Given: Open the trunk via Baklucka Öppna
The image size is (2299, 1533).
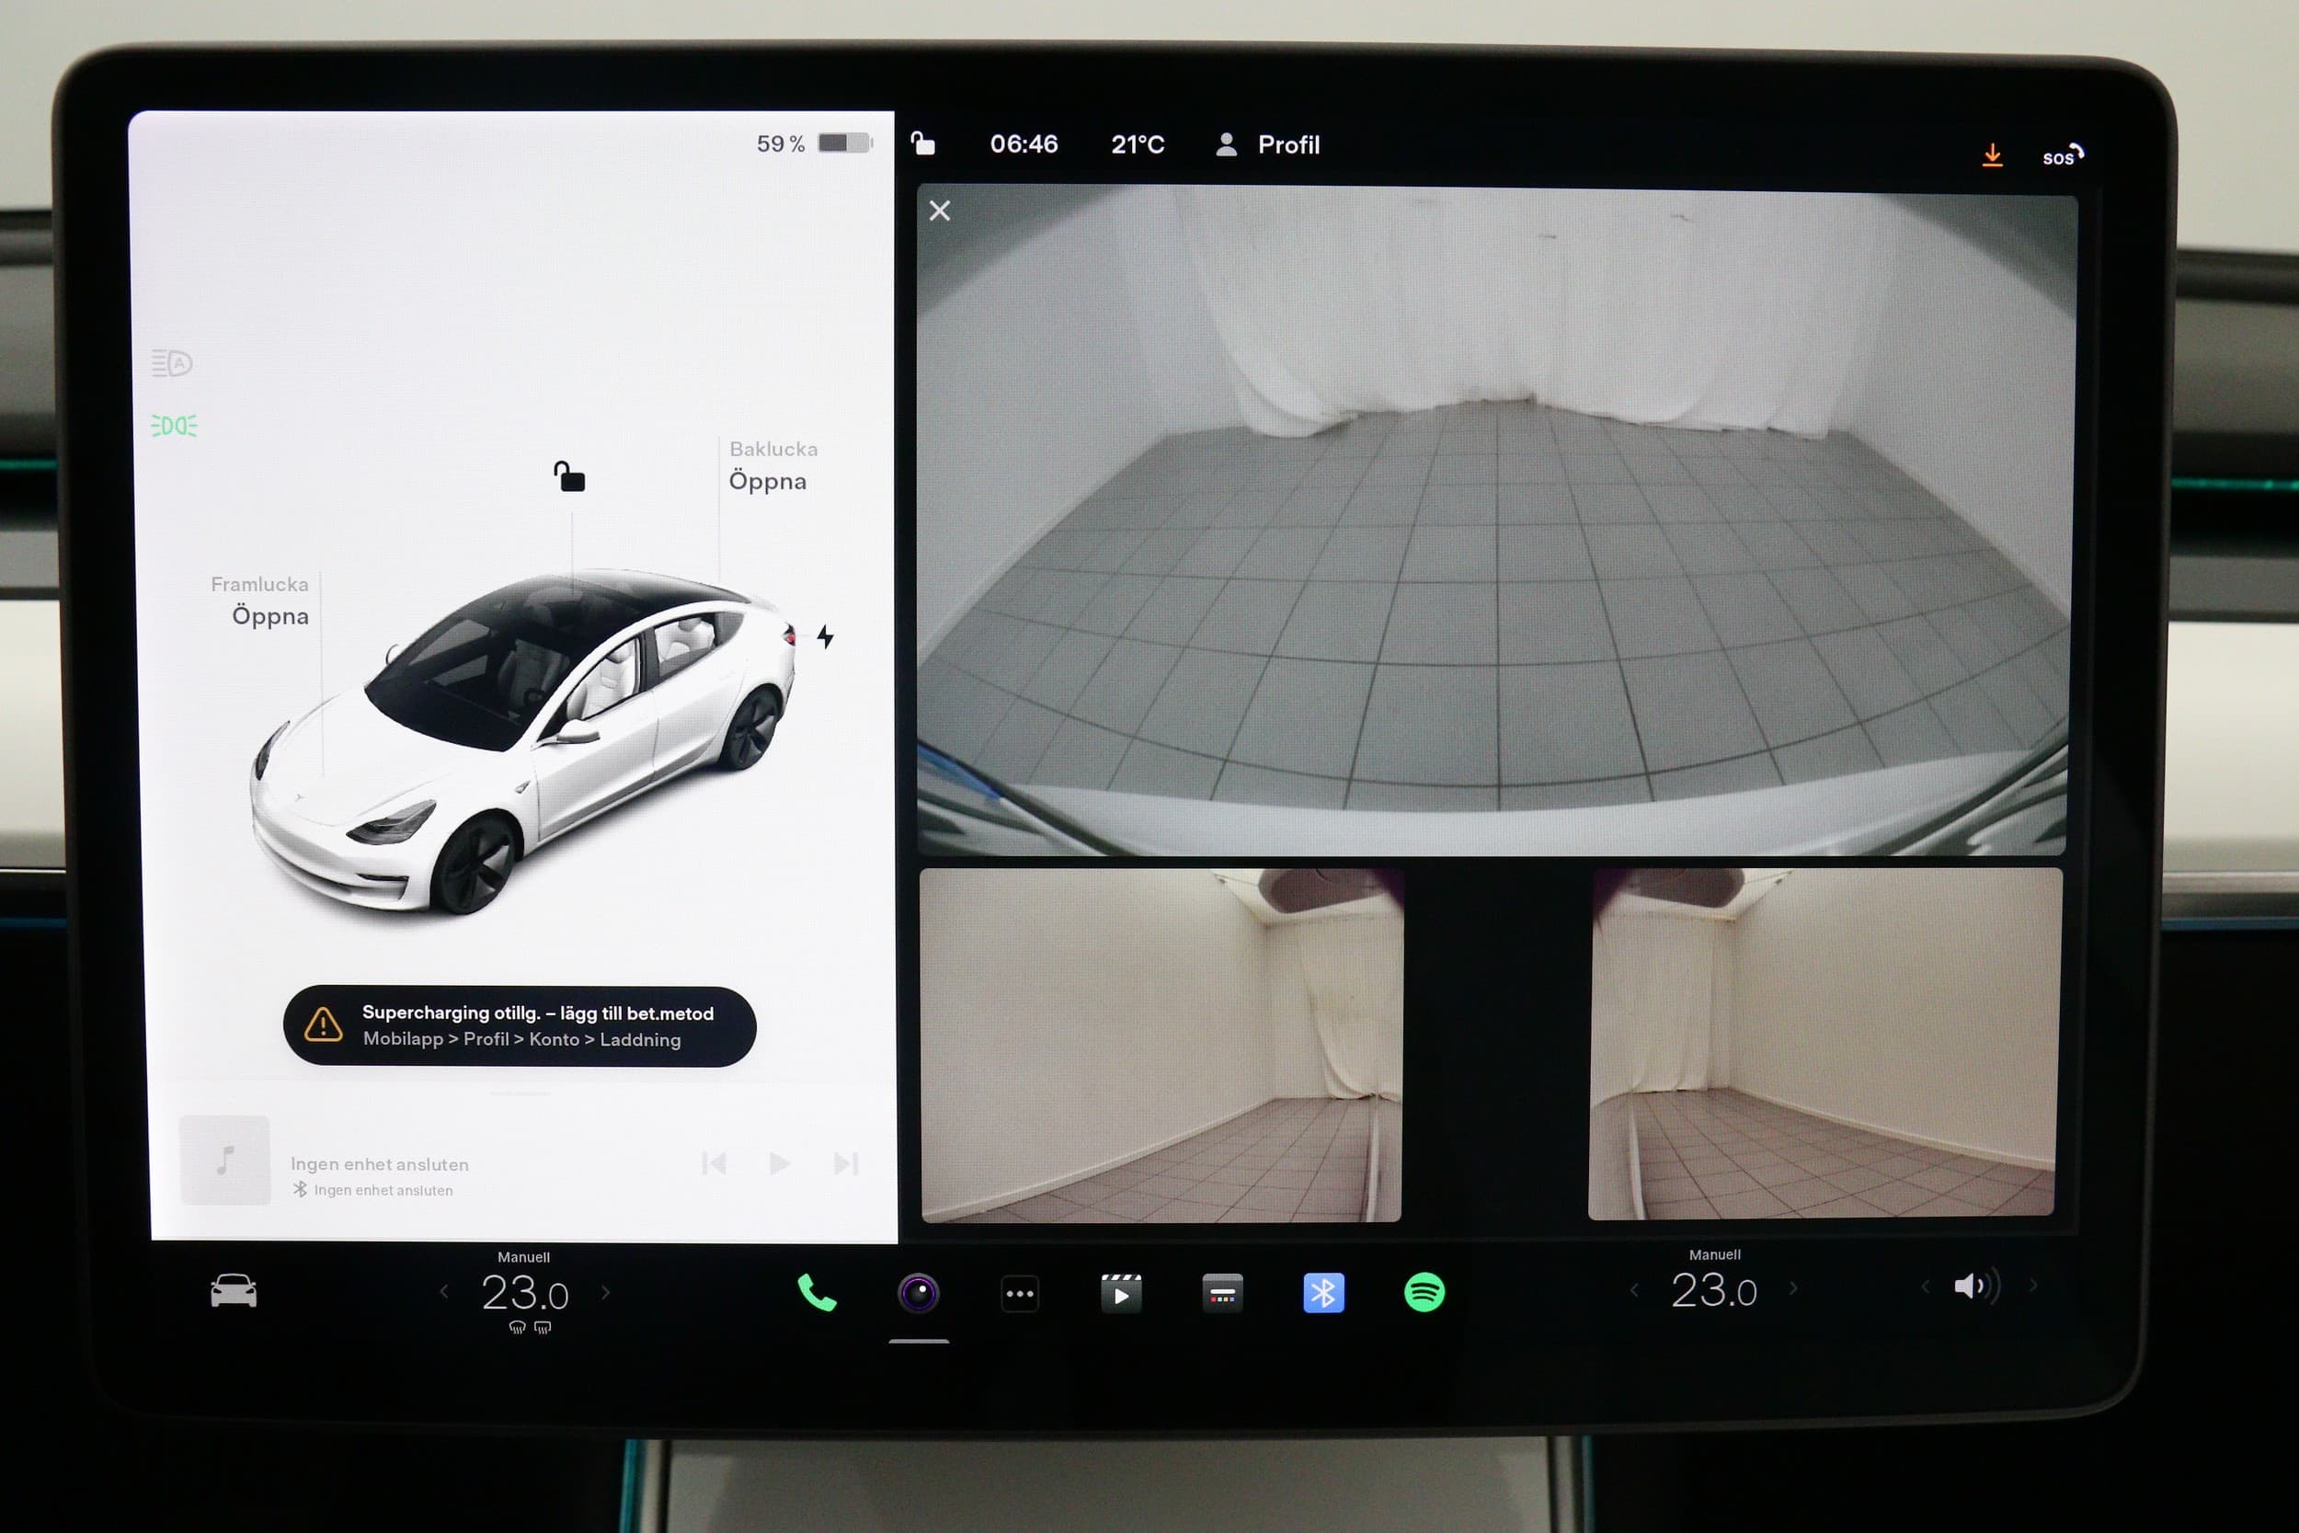Looking at the screenshot, I should click(x=767, y=480).
